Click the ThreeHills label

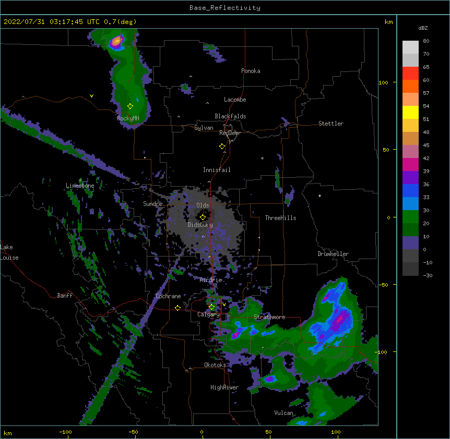(x=280, y=218)
